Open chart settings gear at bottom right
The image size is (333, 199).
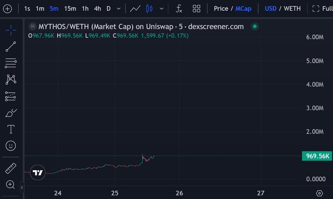[319, 193]
